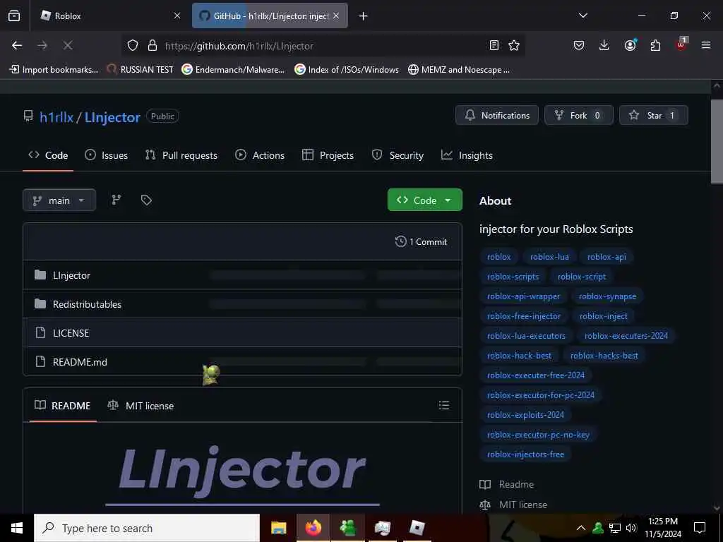723x542 pixels.
Task: Fork the repository
Action: [x=579, y=115]
